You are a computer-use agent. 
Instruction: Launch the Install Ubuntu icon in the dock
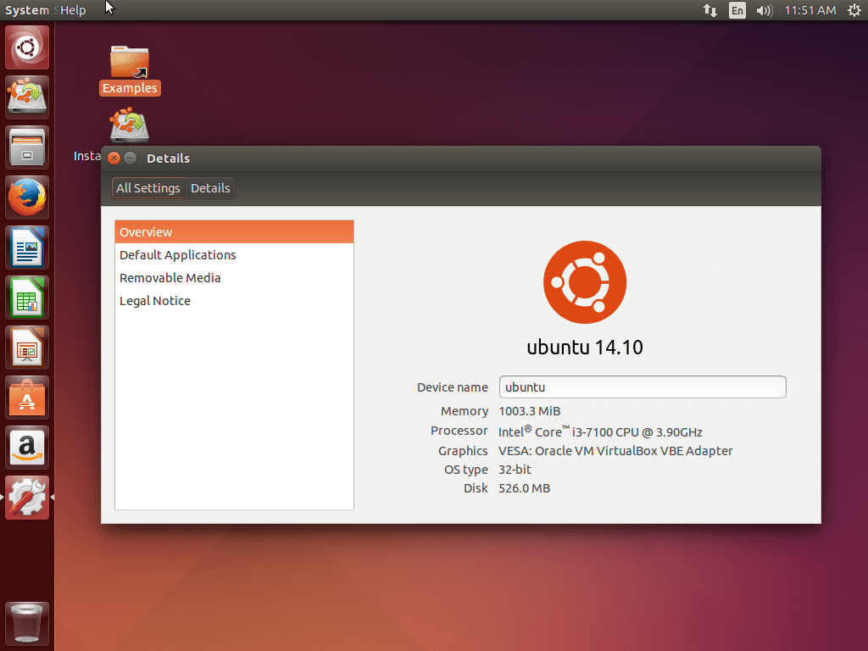[x=26, y=97]
